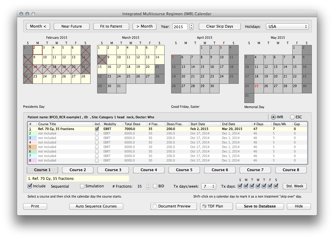Open the Holidays dropdown showing USA
This screenshot has height=239, width=334.
tap(287, 26)
